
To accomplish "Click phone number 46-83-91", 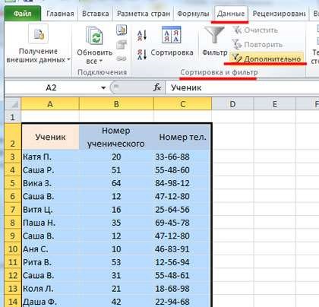I will point(182,249).
